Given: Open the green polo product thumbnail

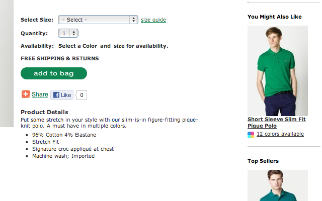Looking at the screenshot, I should (277, 70).
